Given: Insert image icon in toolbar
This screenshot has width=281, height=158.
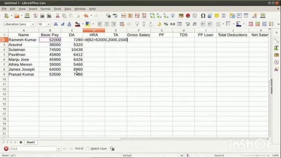Looking at the screenshot, I should [181, 16].
